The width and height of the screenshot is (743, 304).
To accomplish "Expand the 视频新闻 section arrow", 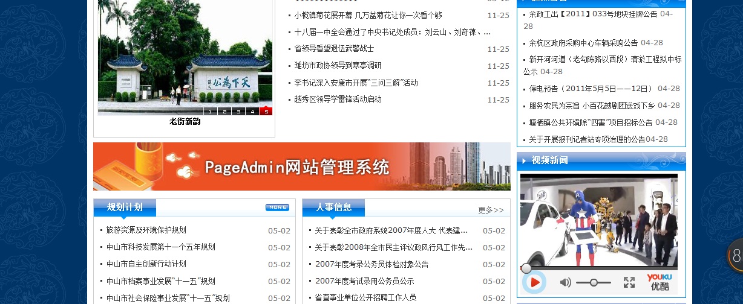I will [524, 160].
